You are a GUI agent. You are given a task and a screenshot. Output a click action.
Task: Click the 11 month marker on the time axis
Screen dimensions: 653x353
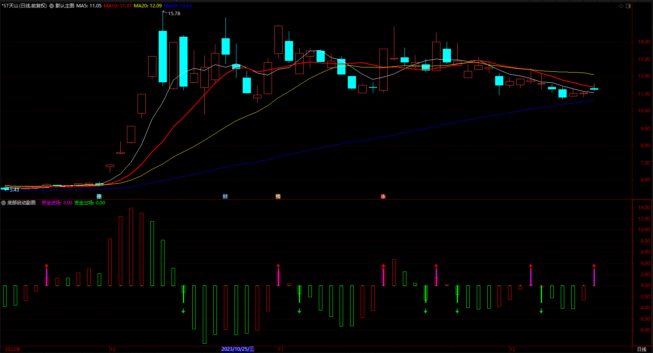[281, 349]
